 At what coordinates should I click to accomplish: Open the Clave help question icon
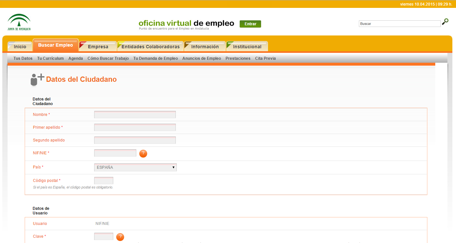120,237
